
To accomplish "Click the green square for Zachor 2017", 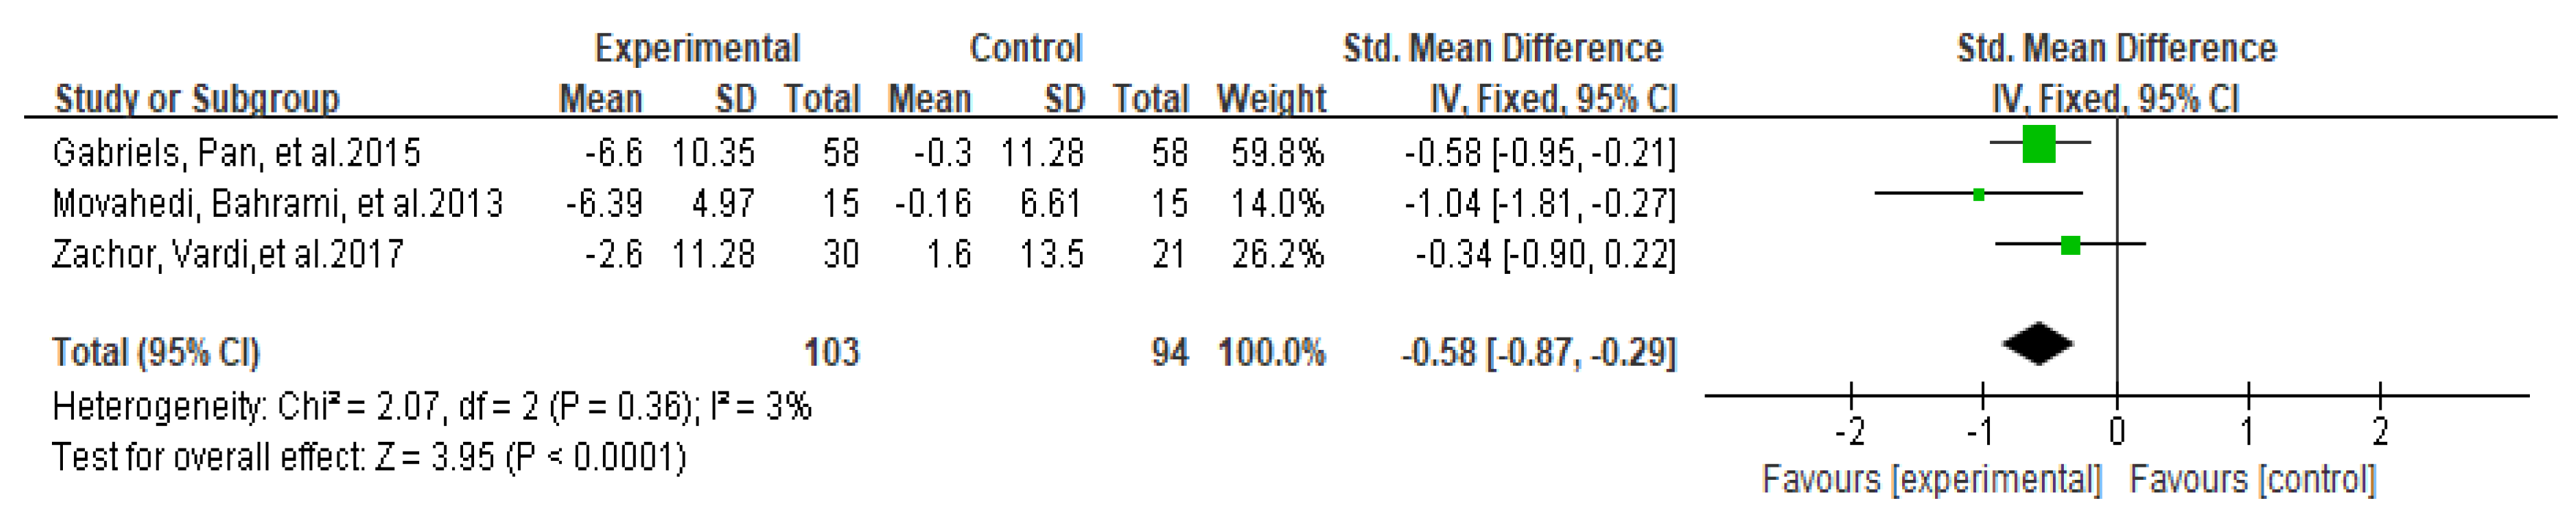I will 2070,245.
